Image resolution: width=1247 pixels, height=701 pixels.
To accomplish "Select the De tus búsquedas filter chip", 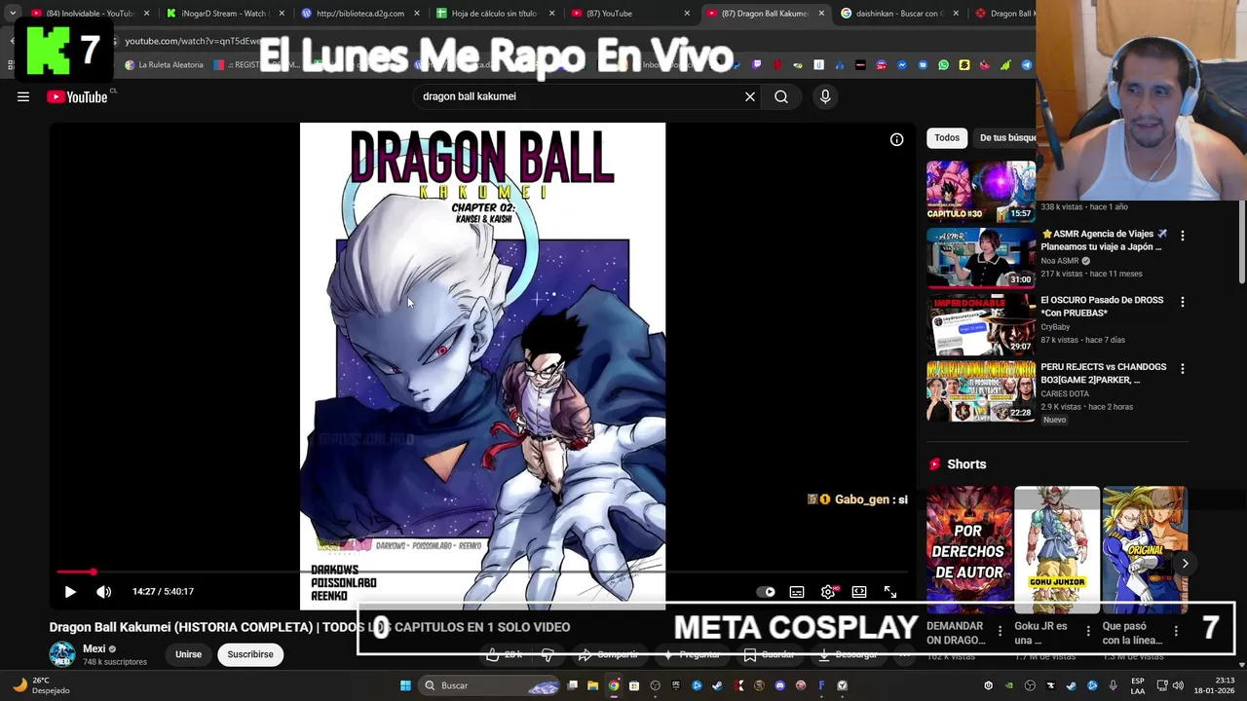I will (x=1007, y=138).
